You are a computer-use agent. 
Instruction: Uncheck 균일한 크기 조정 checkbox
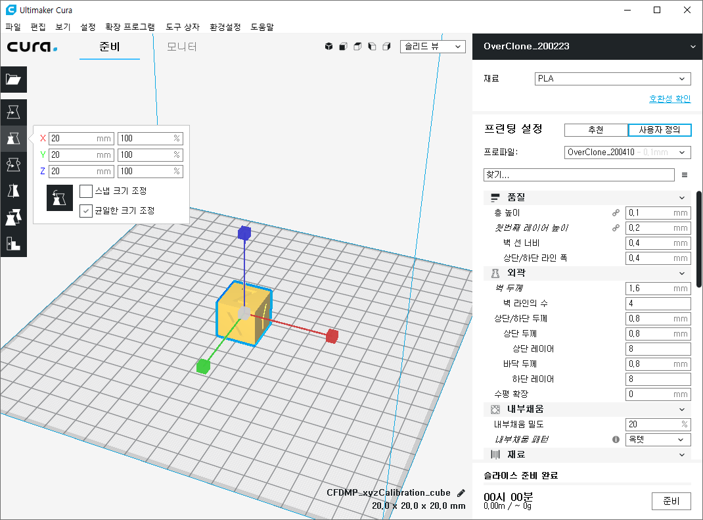tap(86, 210)
